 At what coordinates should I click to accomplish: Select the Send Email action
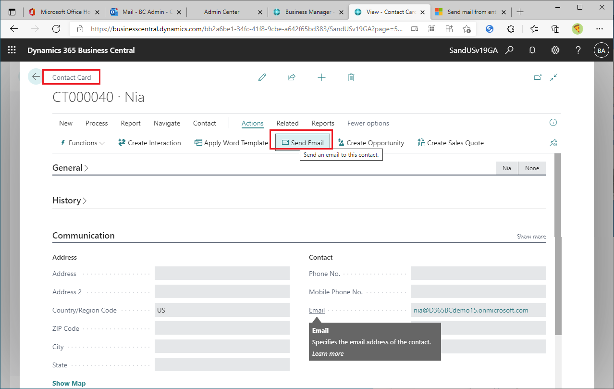click(303, 142)
